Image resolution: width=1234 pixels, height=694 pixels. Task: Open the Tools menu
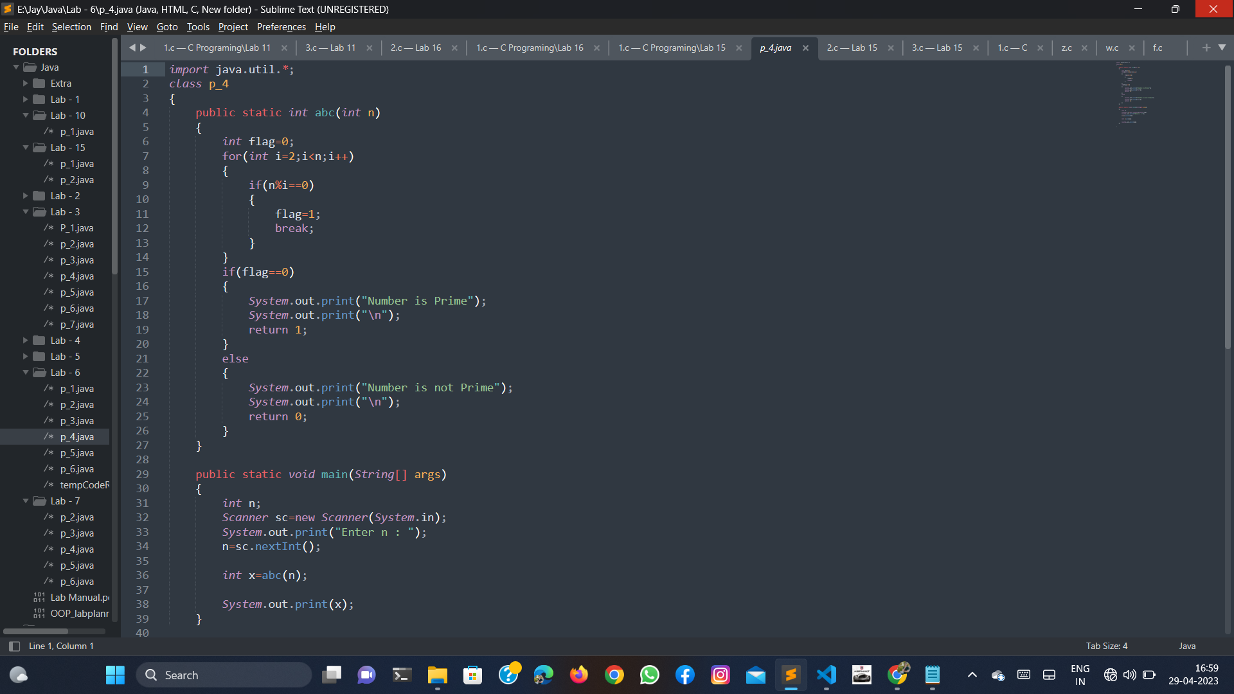tap(198, 27)
